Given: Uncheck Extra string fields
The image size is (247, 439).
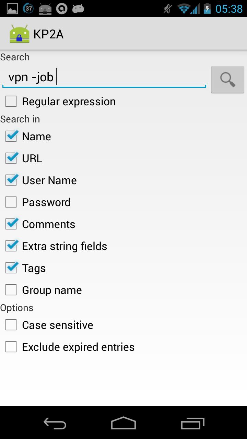Looking at the screenshot, I should [11, 246].
